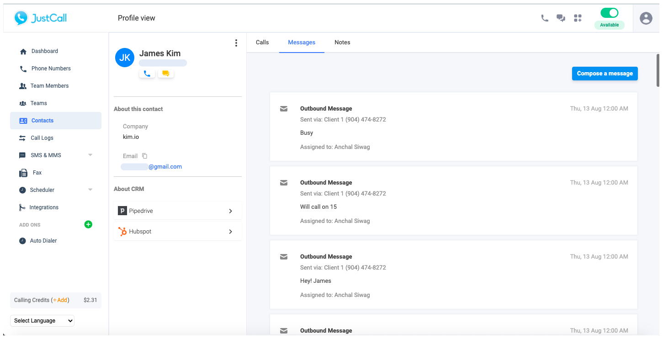This screenshot has height=339, width=663.
Task: Switch to the Notes tab
Action: (x=342, y=42)
